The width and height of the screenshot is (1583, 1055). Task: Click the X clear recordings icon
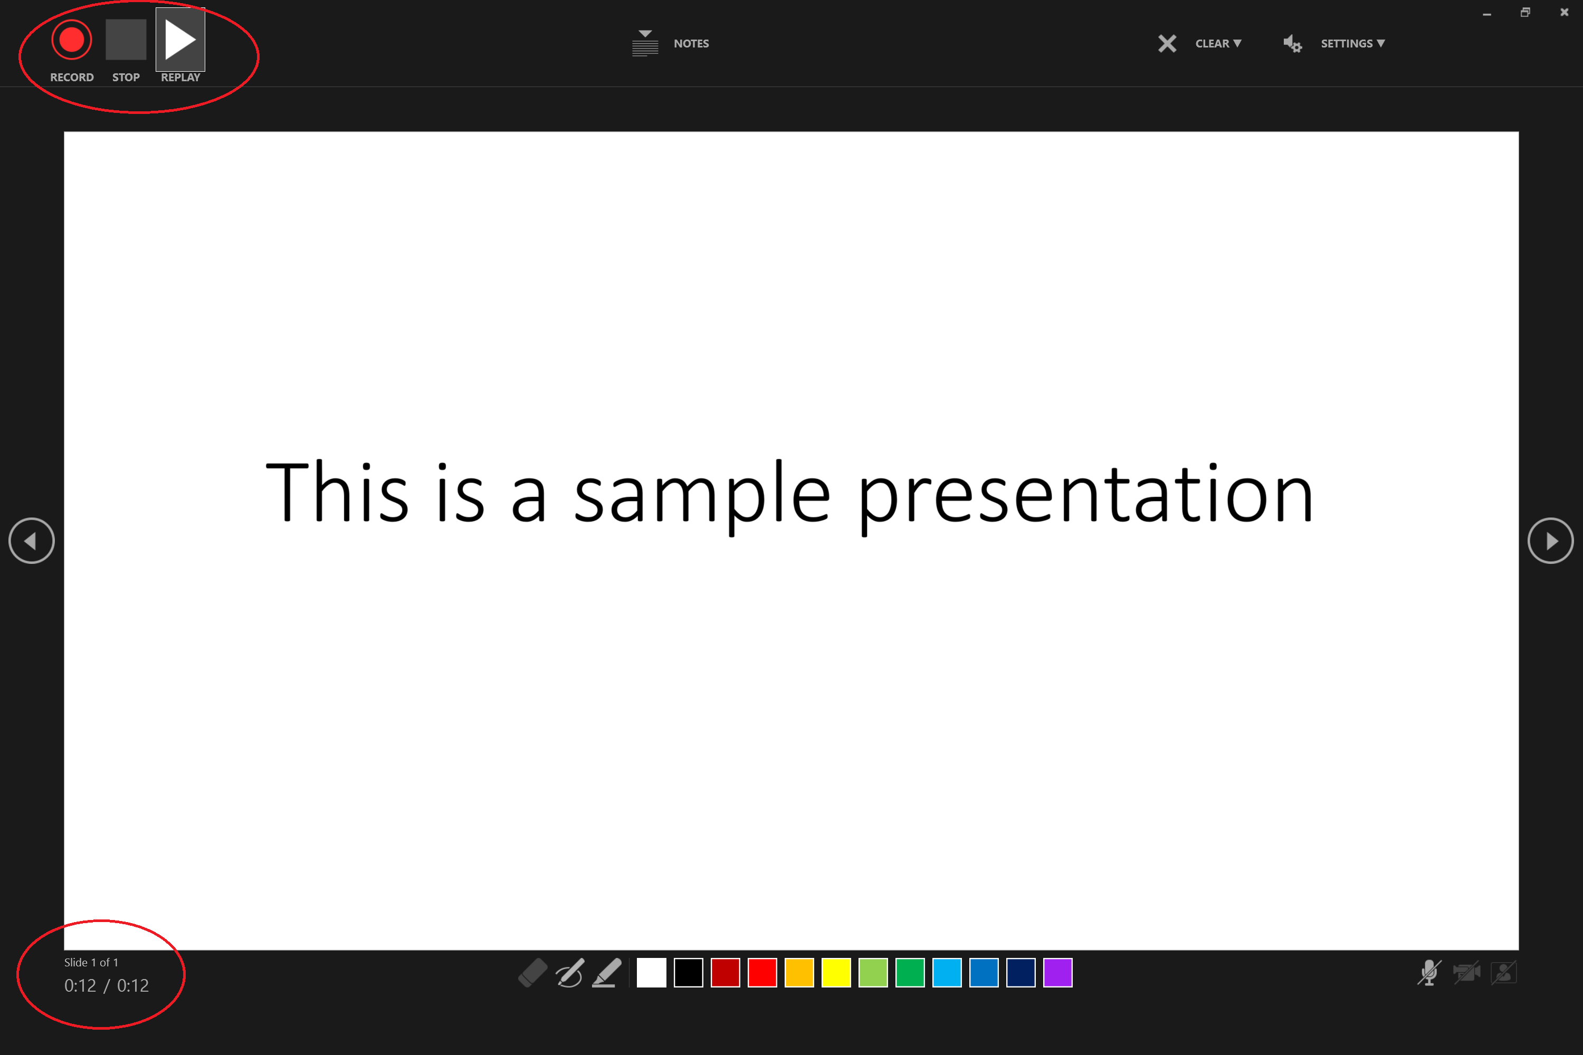coord(1167,44)
